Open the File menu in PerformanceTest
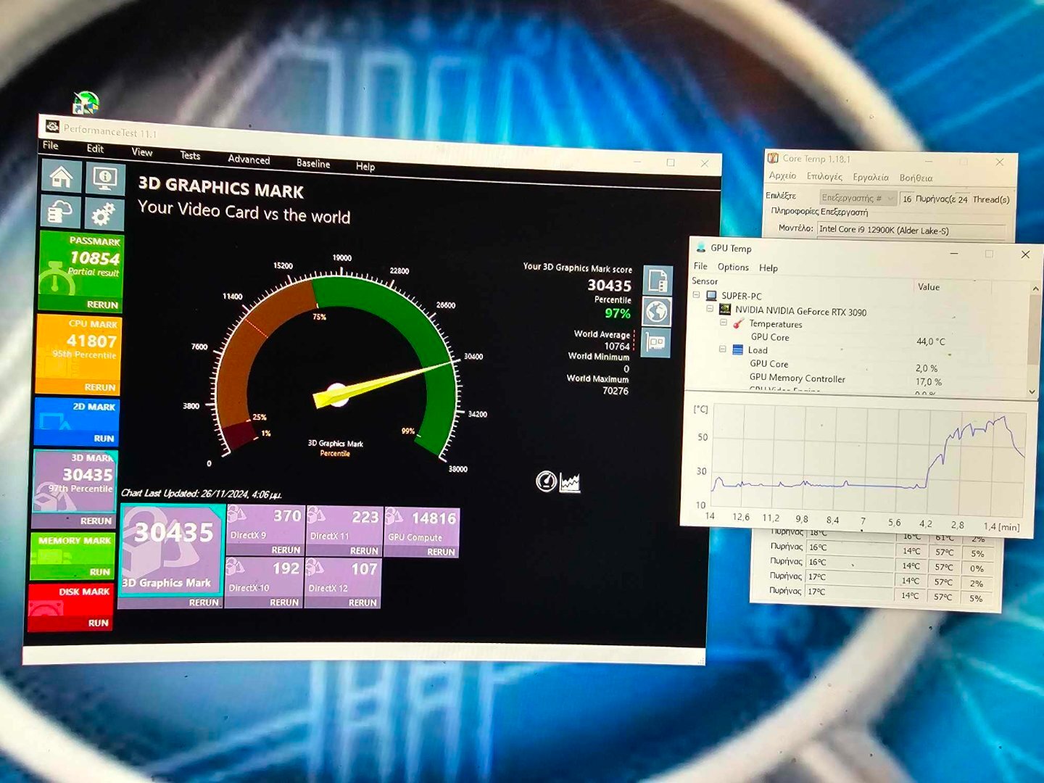The image size is (1044, 783). (51, 145)
